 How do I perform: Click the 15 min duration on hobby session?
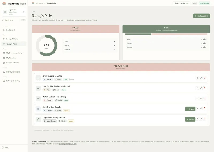[62, 121]
